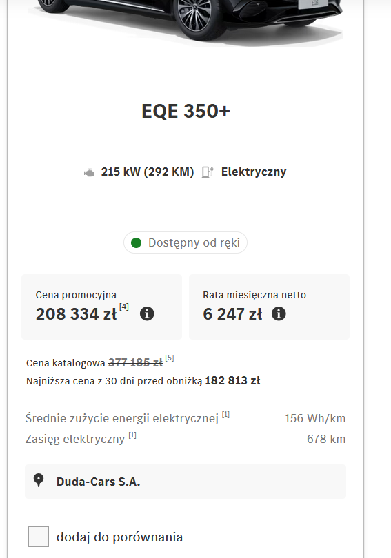Click the 'Dostępny od ręki' availability badge

(186, 242)
